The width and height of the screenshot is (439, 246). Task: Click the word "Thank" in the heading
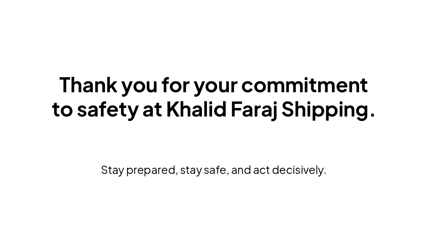[88, 85]
